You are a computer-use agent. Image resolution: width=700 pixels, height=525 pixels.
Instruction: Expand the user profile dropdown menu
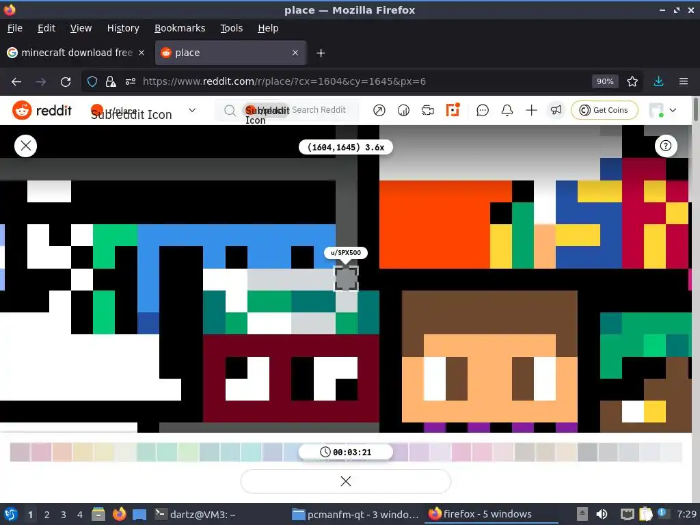[662, 110]
